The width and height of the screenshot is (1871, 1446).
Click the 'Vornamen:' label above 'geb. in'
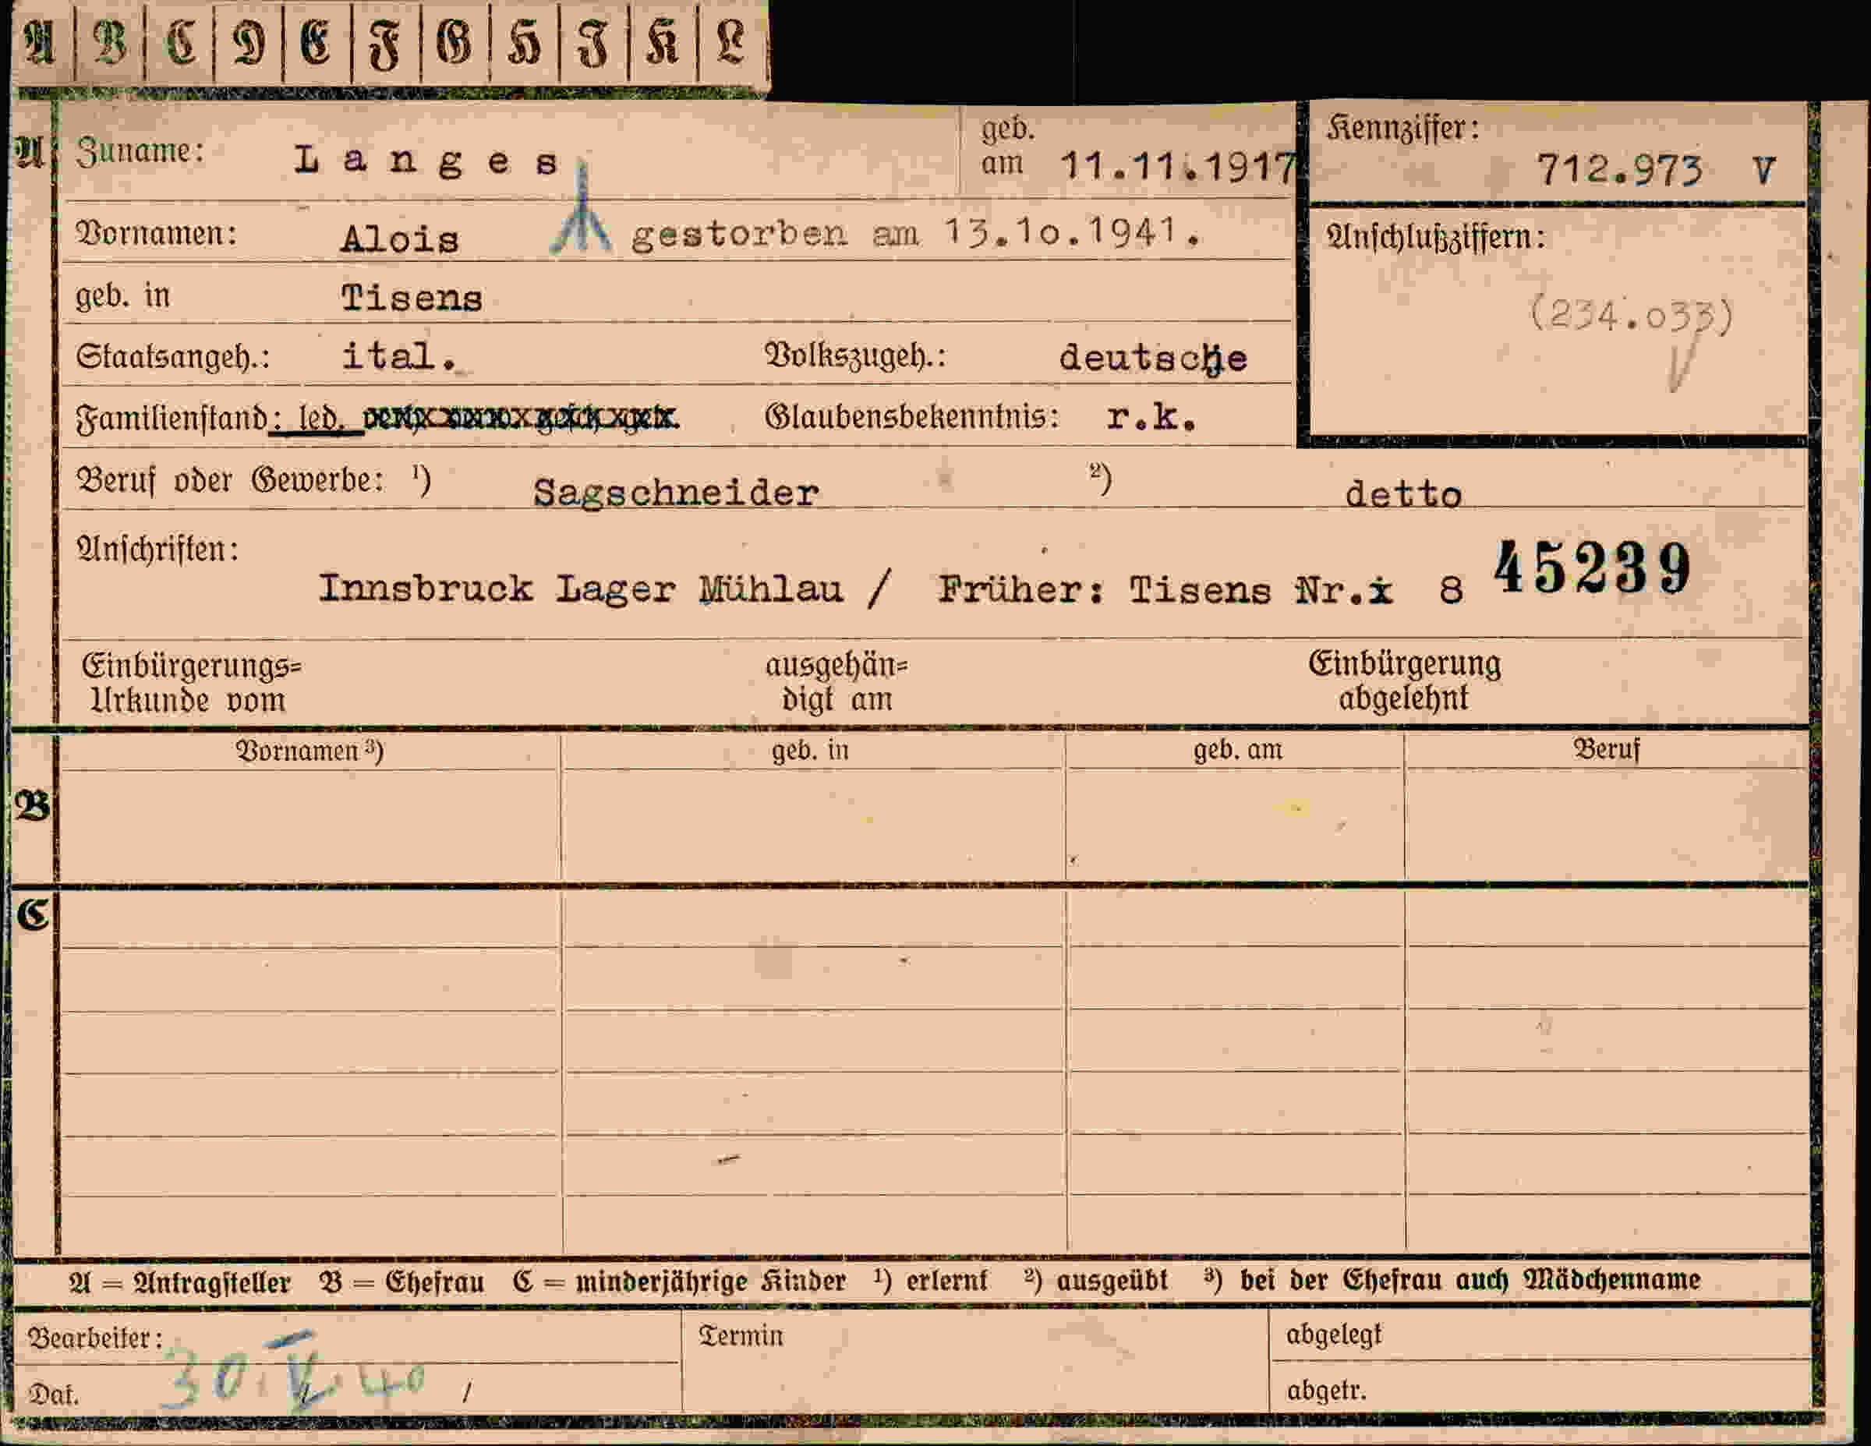point(157,232)
